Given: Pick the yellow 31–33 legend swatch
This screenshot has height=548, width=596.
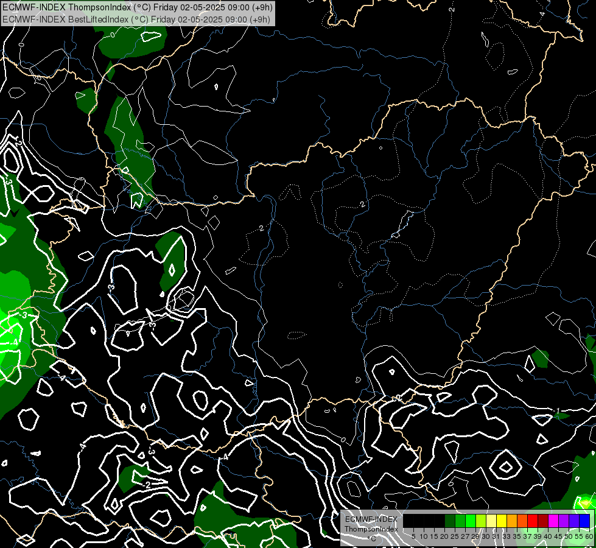Looking at the screenshot, I should (x=502, y=521).
